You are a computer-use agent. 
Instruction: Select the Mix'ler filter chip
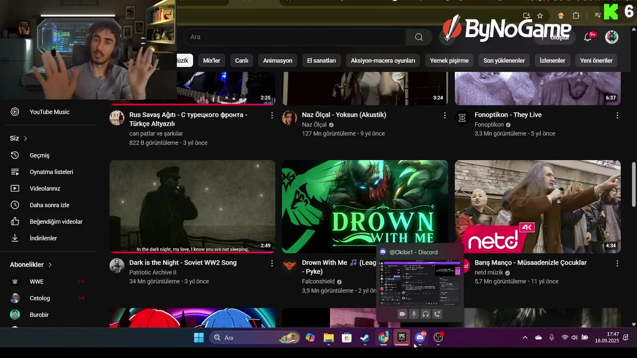click(x=212, y=61)
